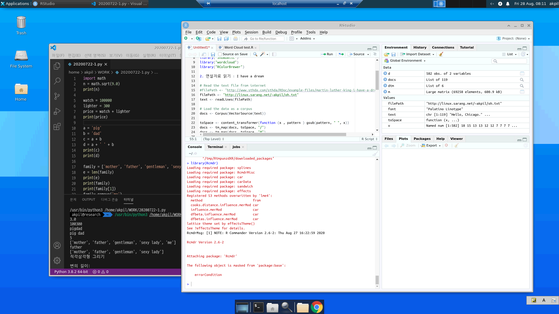This screenshot has height=314, width=559.
Task: Click the find/replace magnifier in editor toolbar
Action: 255,54
